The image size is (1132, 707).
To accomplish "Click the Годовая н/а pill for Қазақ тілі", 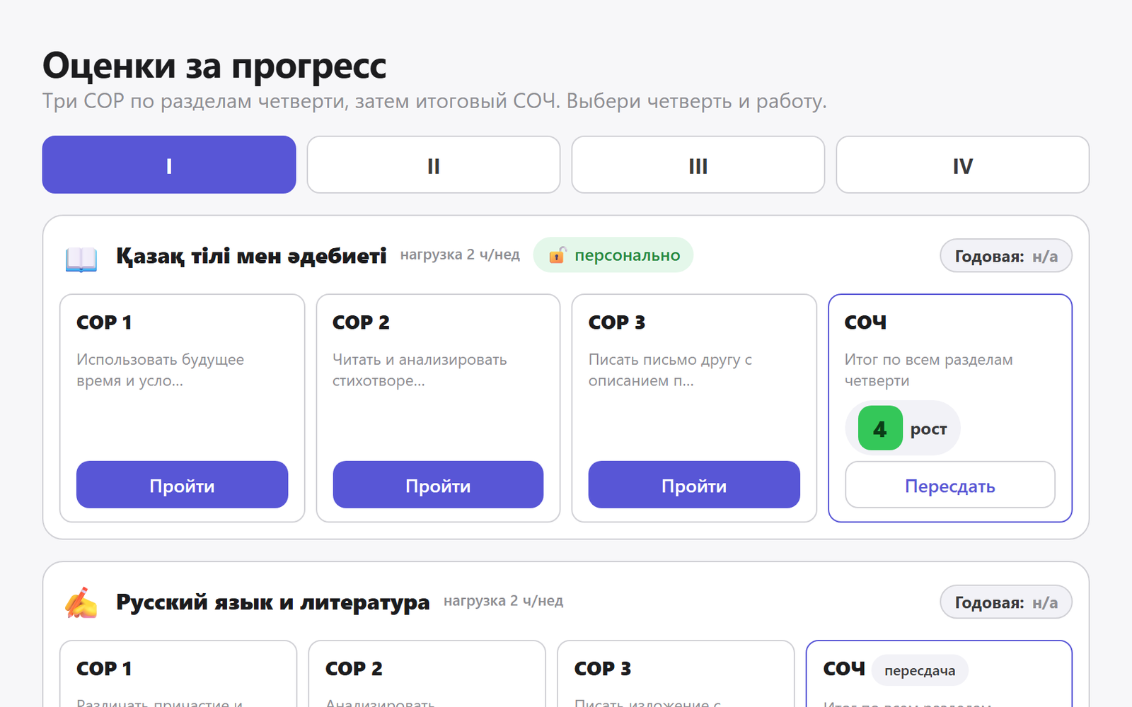I will [x=1006, y=256].
